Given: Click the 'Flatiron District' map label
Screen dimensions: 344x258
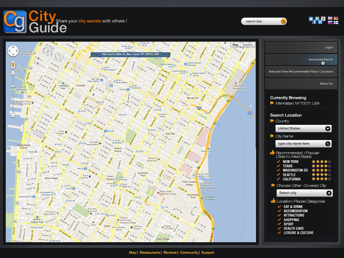Looking at the screenshot, I should 118,150.
